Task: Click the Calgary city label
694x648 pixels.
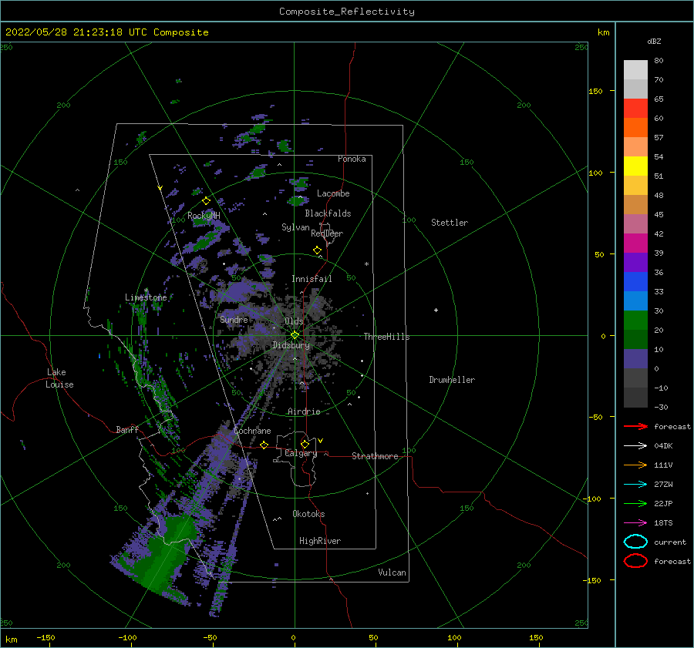Action: coord(301,453)
